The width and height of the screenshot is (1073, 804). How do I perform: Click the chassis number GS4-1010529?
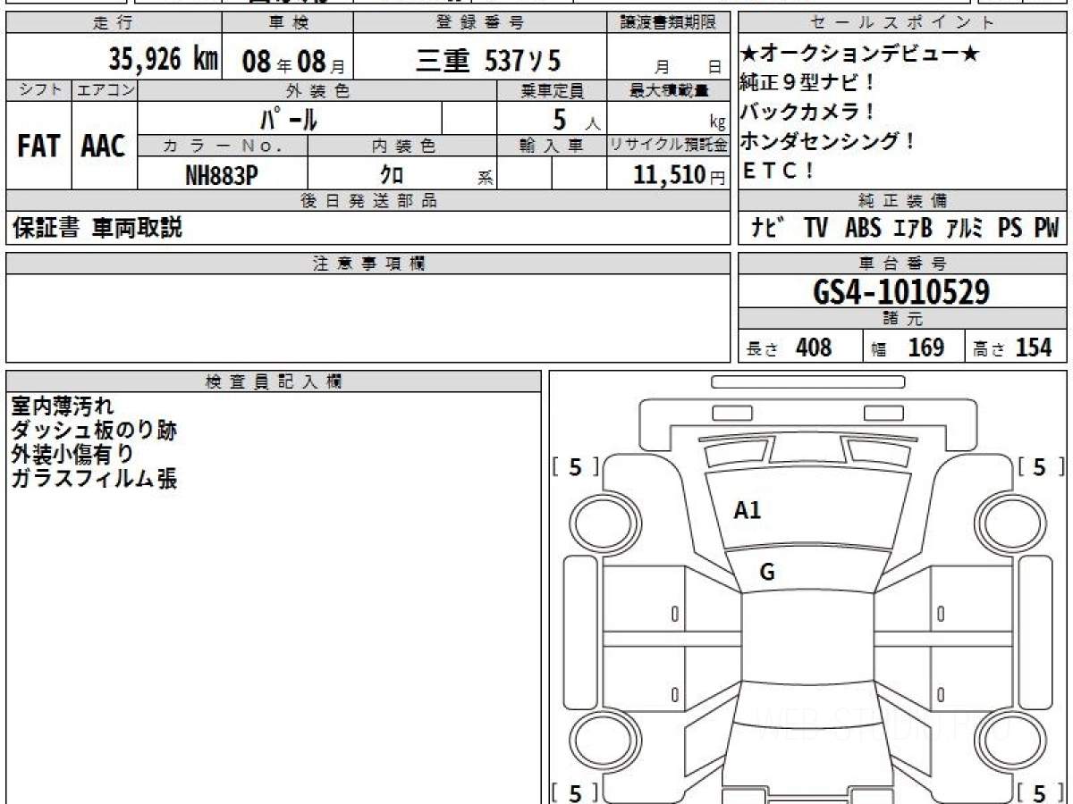pyautogui.click(x=901, y=292)
